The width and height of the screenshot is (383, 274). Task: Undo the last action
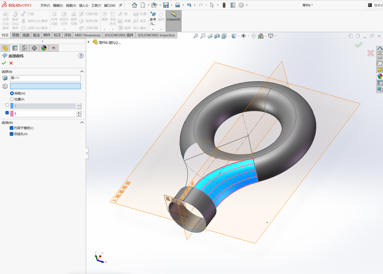tap(189, 5)
